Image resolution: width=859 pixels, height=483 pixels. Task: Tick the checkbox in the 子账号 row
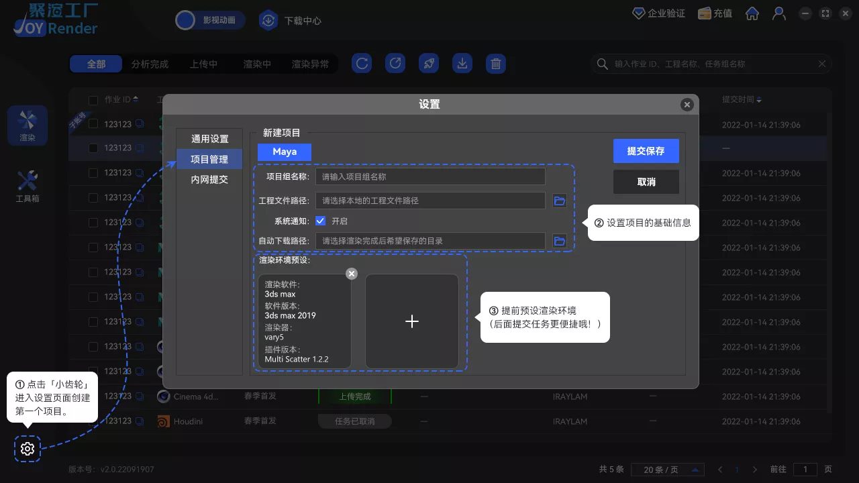[93, 123]
